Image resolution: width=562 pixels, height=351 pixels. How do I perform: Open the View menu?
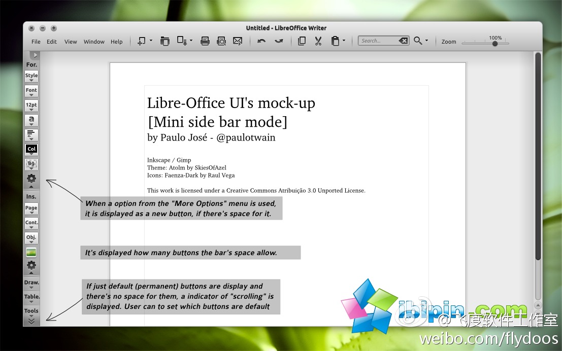pyautogui.click(x=71, y=42)
